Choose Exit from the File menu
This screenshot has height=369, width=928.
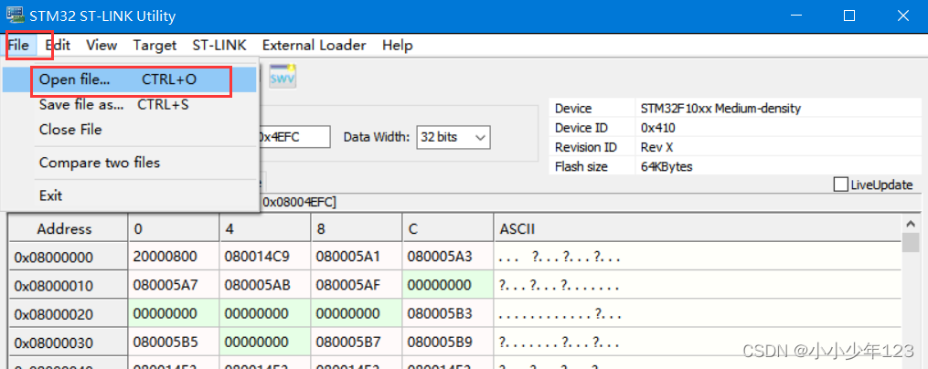pyautogui.click(x=129, y=195)
